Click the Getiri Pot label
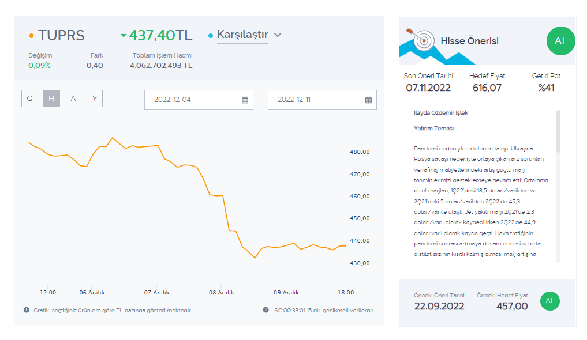Viewport: 587px width, 340px height. pos(546,76)
